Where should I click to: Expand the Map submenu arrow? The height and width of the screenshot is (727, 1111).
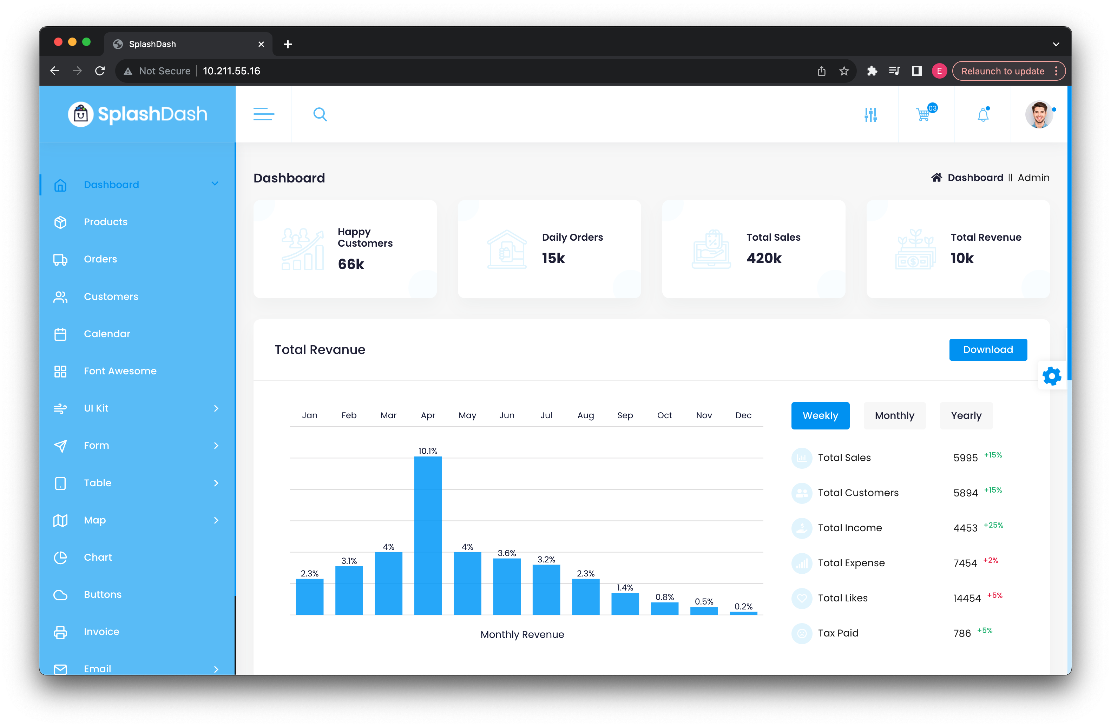(x=216, y=520)
